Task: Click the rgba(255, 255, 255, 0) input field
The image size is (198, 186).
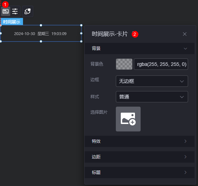Action: pyautogui.click(x=161, y=64)
